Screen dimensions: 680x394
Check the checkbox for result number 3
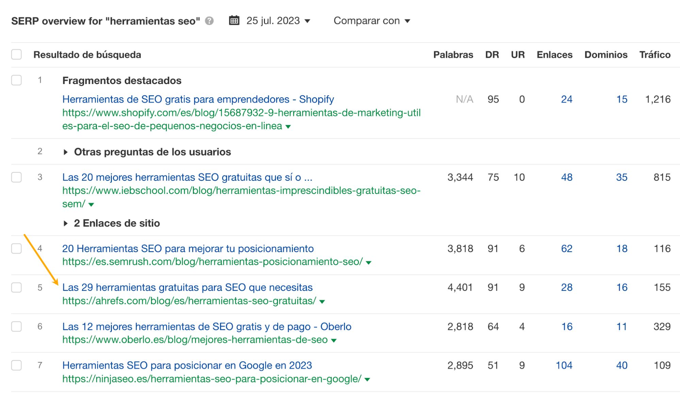[x=16, y=177]
